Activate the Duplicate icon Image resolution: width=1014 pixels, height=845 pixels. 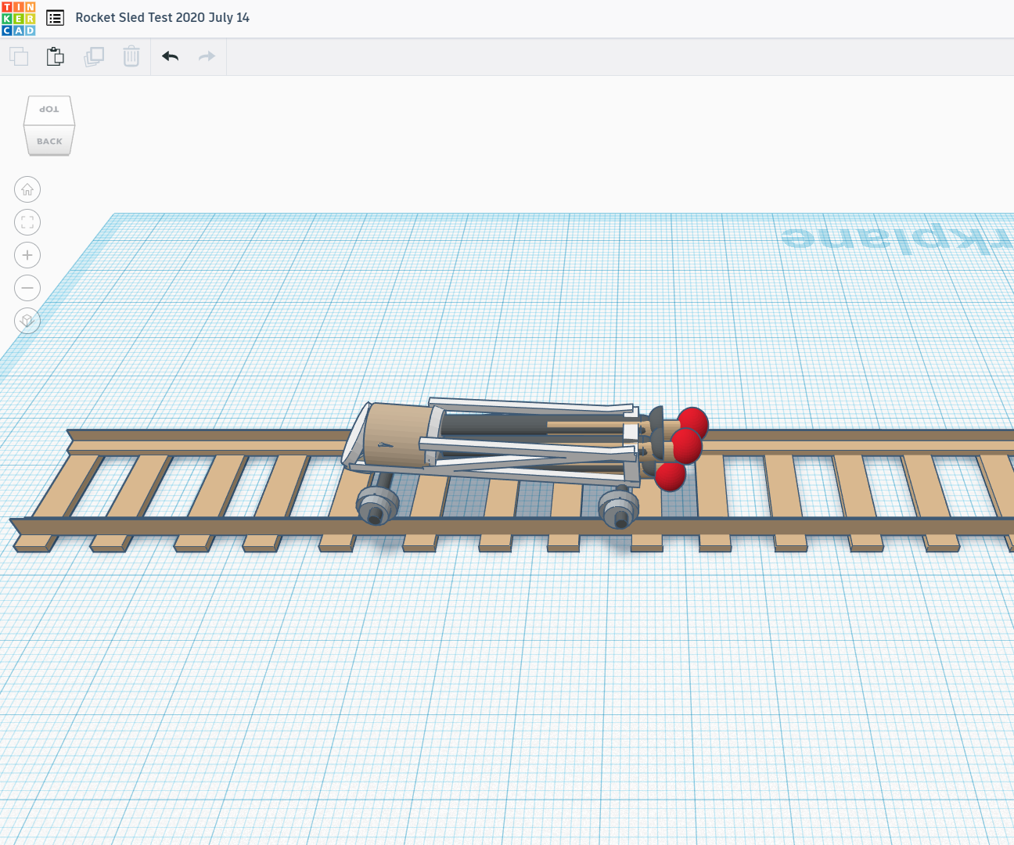pyautogui.click(x=94, y=56)
